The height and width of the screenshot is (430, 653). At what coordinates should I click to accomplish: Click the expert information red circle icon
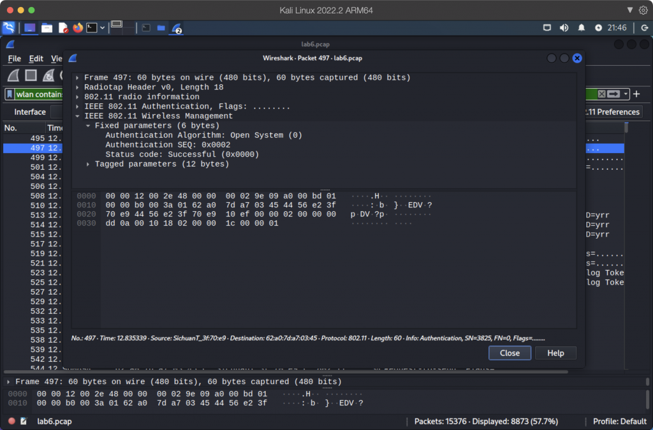pyautogui.click(x=11, y=421)
